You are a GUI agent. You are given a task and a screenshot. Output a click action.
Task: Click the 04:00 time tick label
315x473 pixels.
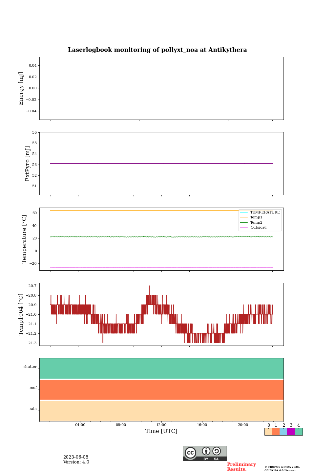coord(80,425)
